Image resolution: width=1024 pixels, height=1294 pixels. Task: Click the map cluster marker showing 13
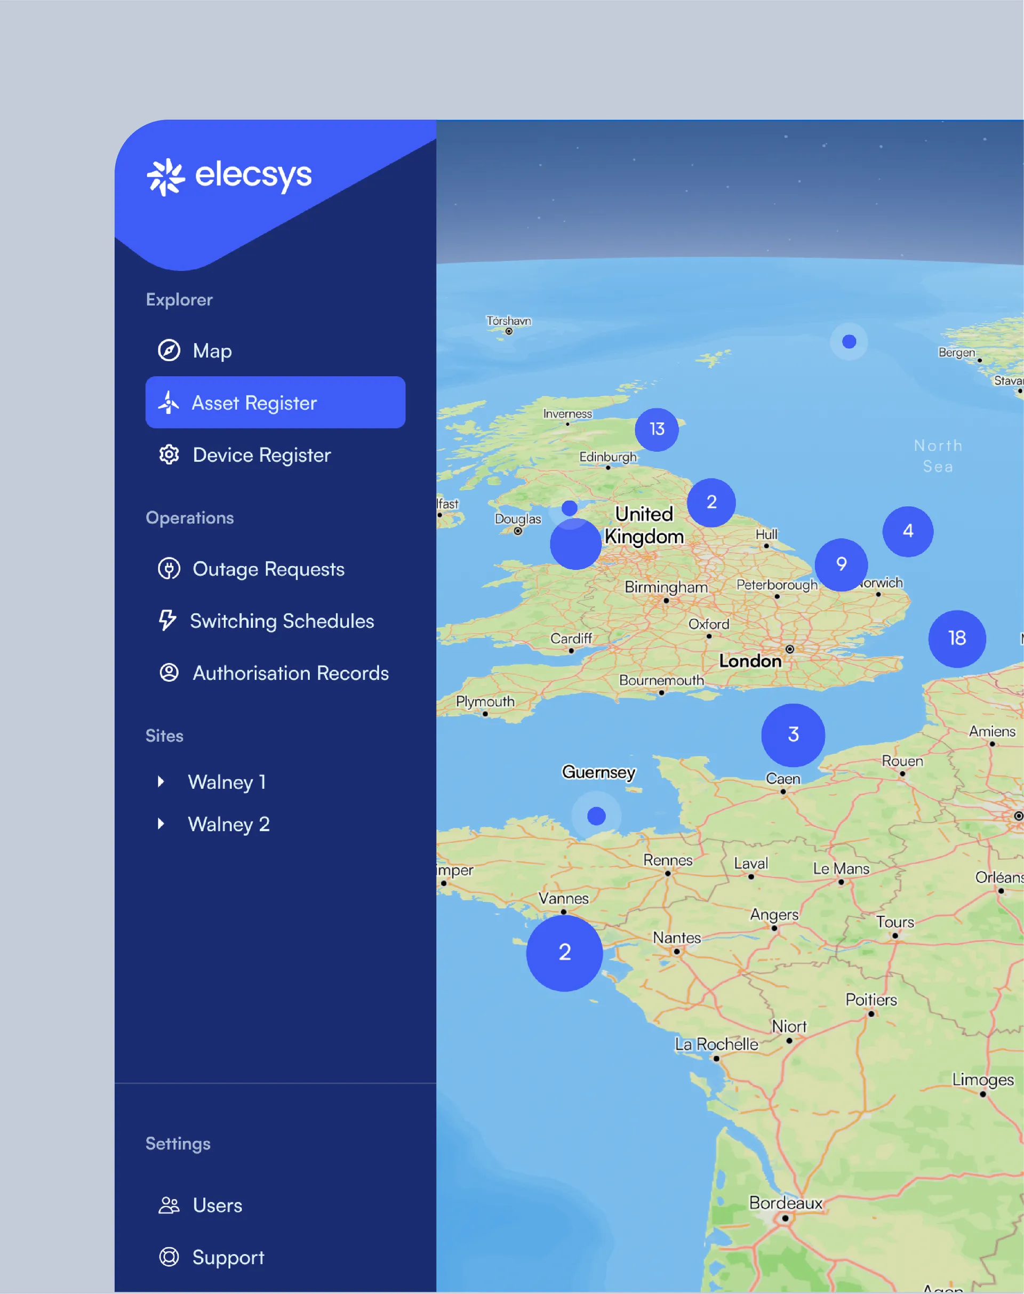click(x=657, y=429)
